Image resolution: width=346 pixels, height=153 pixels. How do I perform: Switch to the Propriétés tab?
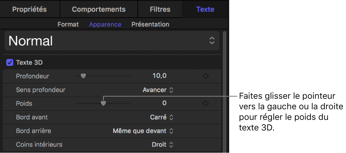point(29,9)
